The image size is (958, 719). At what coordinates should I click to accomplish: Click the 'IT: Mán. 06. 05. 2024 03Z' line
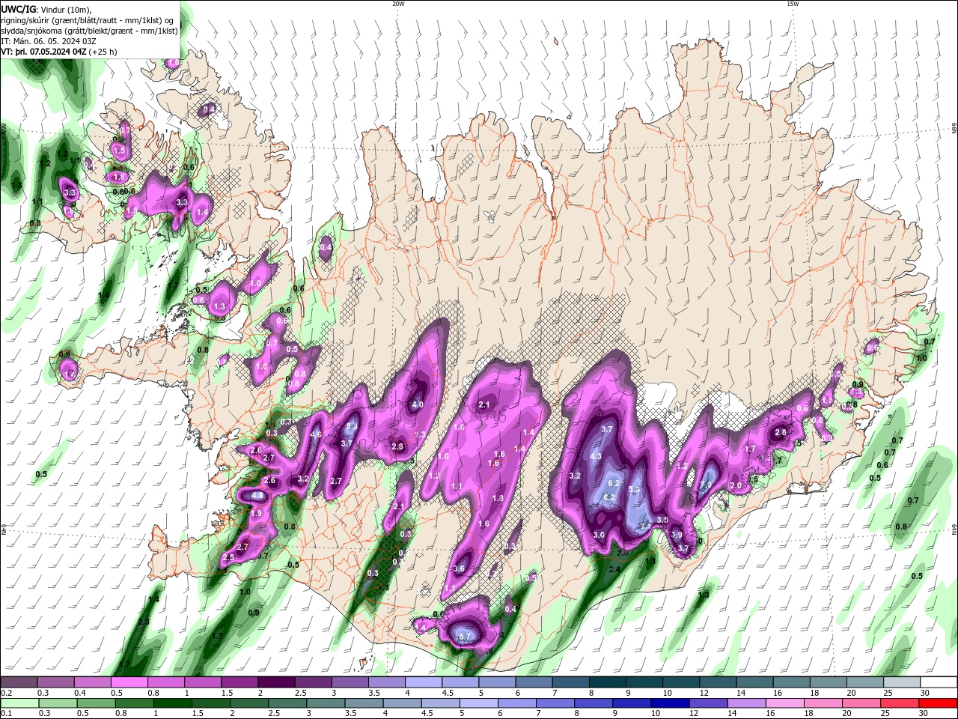pyautogui.click(x=47, y=41)
